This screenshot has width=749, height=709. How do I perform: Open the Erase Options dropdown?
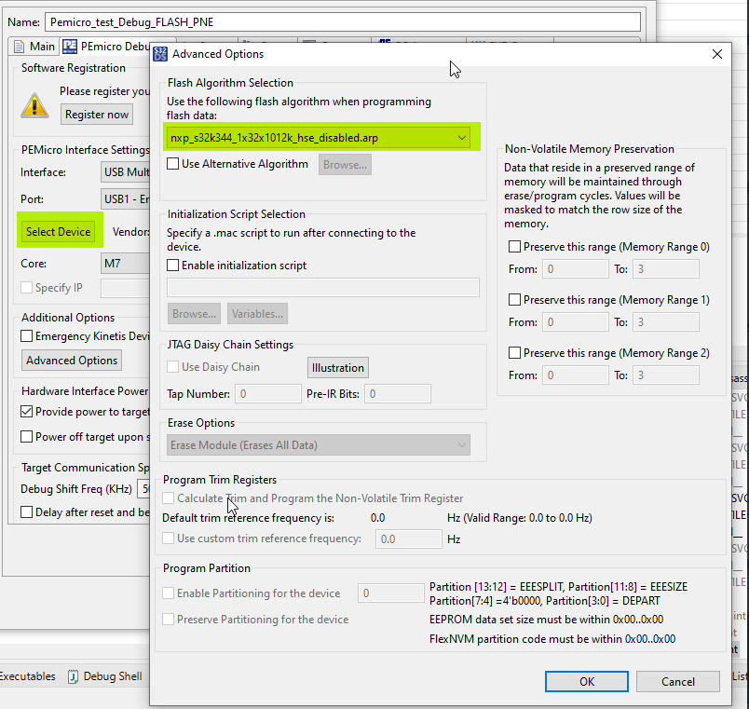point(461,445)
